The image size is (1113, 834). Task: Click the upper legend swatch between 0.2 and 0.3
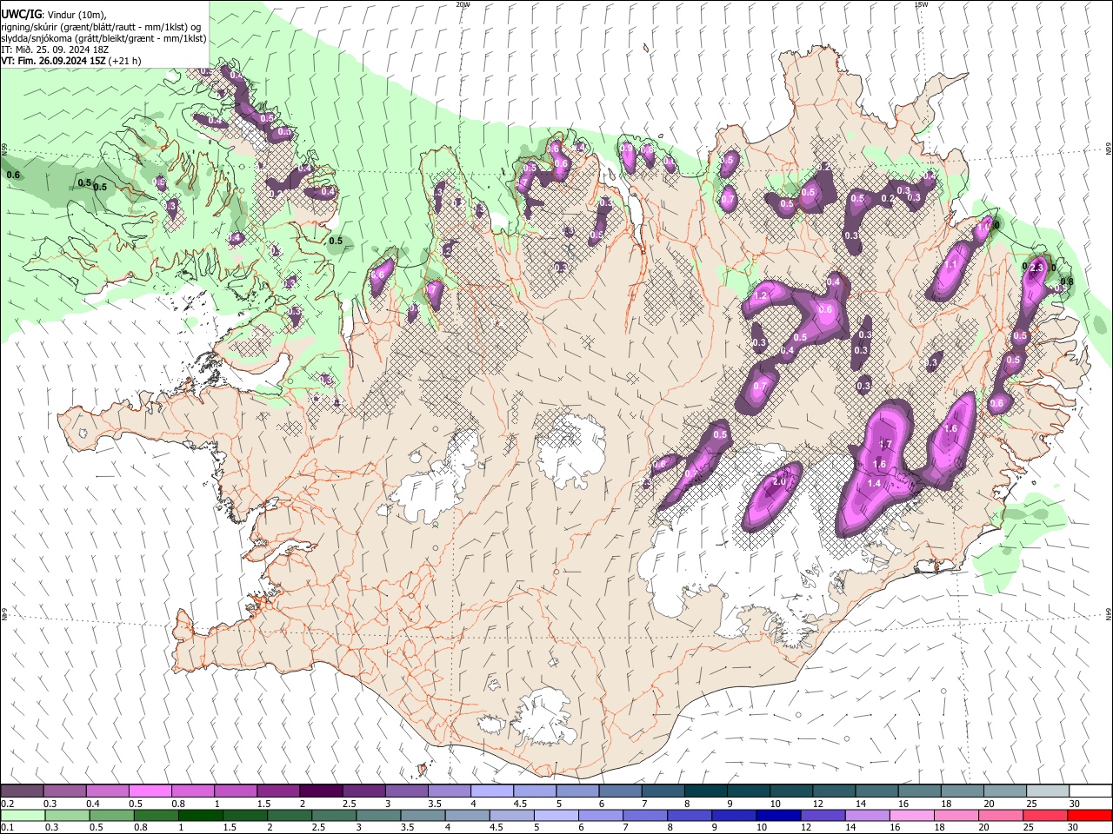(22, 791)
